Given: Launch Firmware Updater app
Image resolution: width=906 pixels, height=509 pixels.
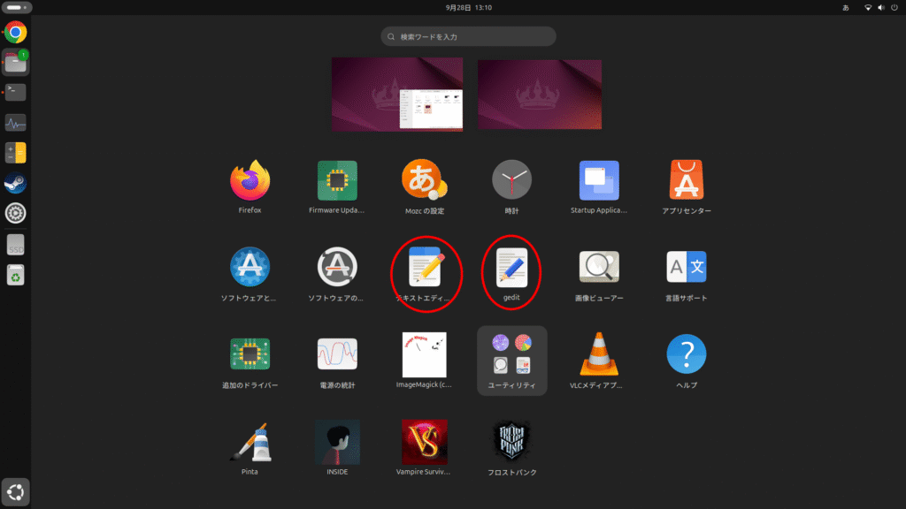Looking at the screenshot, I should pyautogui.click(x=337, y=181).
